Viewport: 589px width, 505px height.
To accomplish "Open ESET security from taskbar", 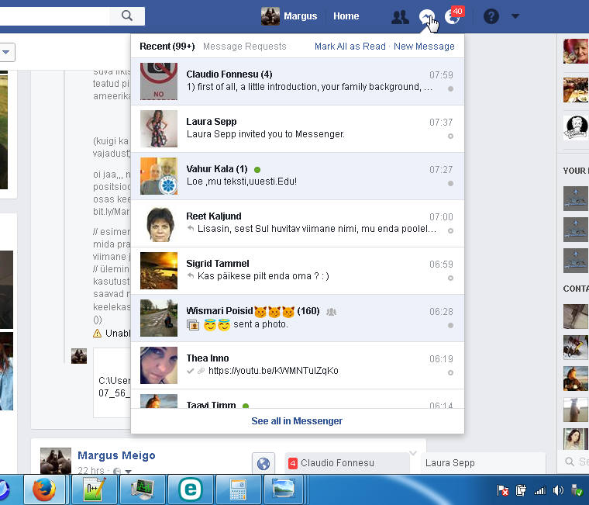I will click(191, 489).
